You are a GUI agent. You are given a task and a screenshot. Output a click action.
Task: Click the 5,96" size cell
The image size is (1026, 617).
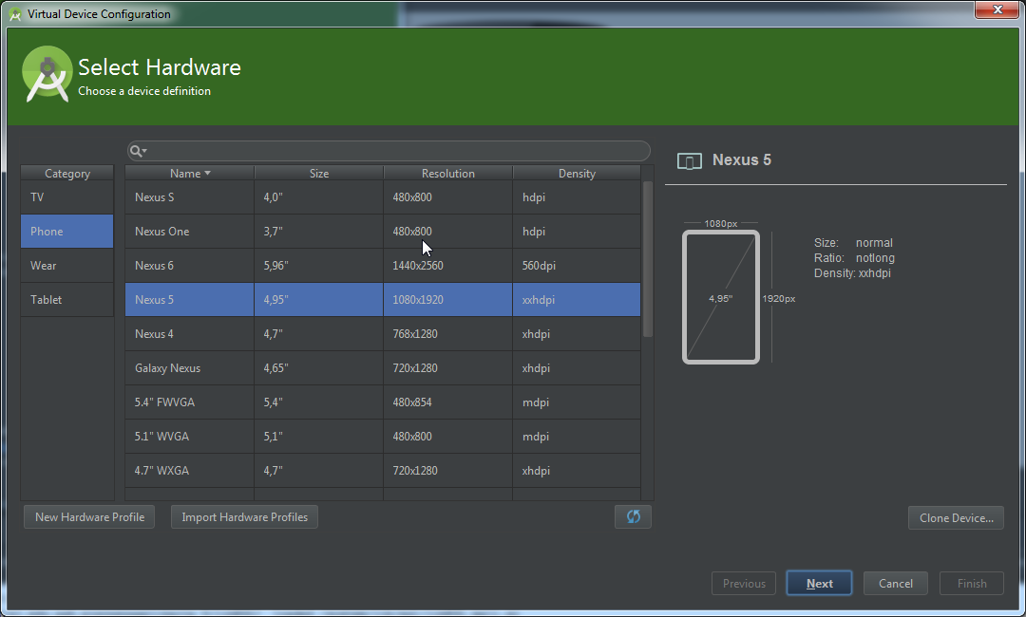[318, 266]
